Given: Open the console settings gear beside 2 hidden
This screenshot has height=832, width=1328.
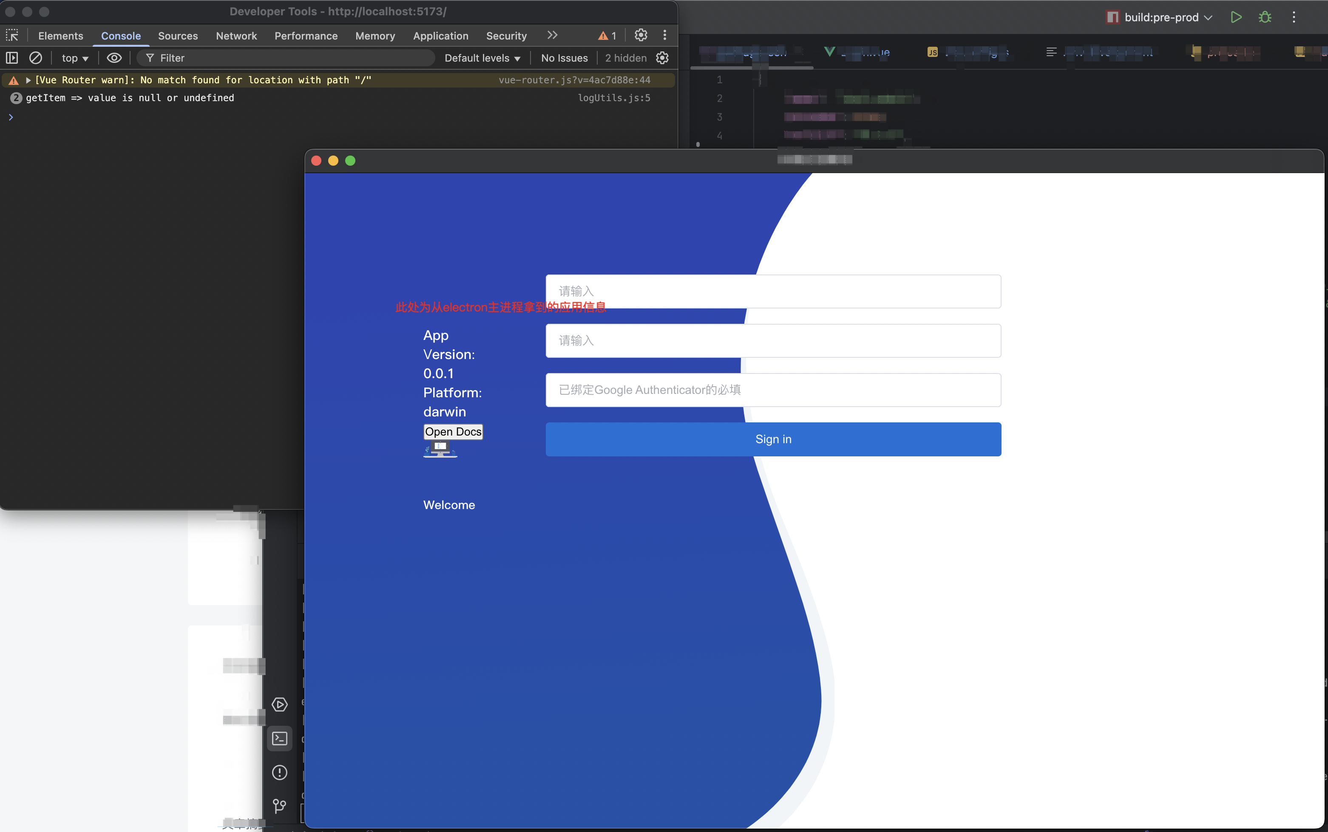Looking at the screenshot, I should tap(663, 58).
